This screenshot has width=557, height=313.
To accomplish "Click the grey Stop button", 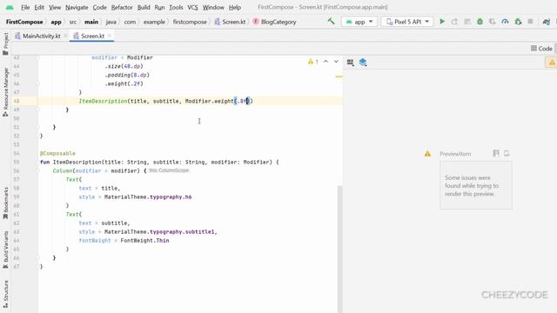I will pyautogui.click(x=530, y=22).
